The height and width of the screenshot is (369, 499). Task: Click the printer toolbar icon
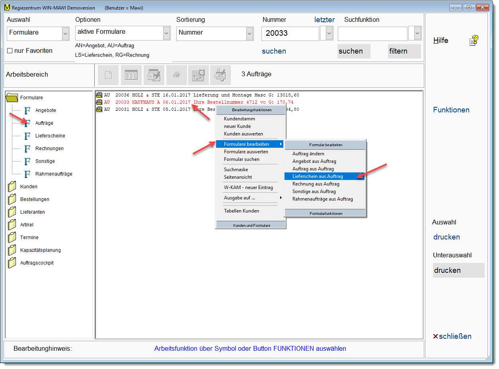[176, 75]
